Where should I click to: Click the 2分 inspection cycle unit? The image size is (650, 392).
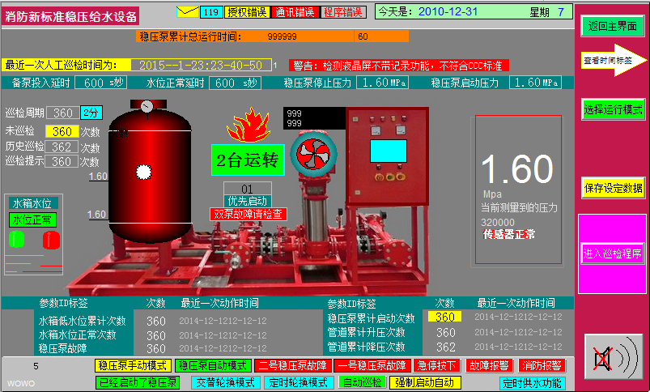coord(91,113)
